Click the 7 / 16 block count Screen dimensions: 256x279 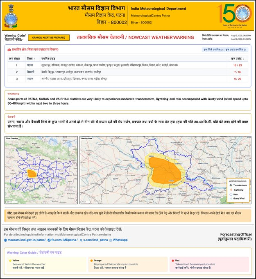238,72
